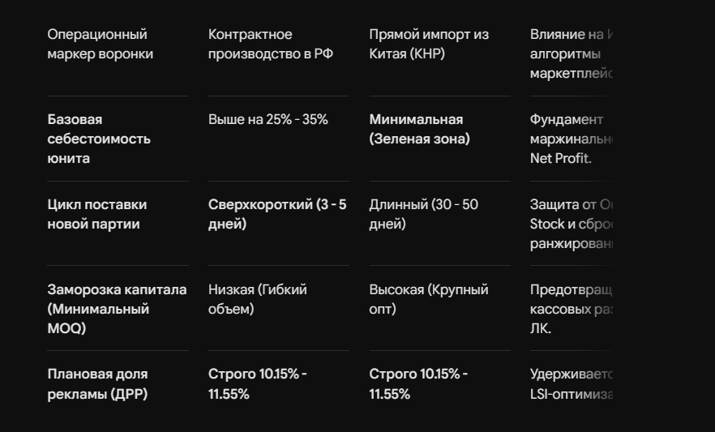Click the 'Высокая (Крупный опт)' cell
715x432 pixels.
click(429, 299)
